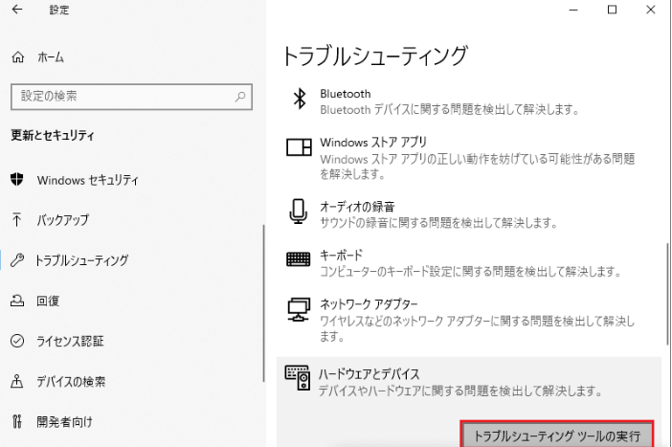This screenshot has width=672, height=447.
Task: Click the Bluetooth symbol icon
Action: click(300, 99)
